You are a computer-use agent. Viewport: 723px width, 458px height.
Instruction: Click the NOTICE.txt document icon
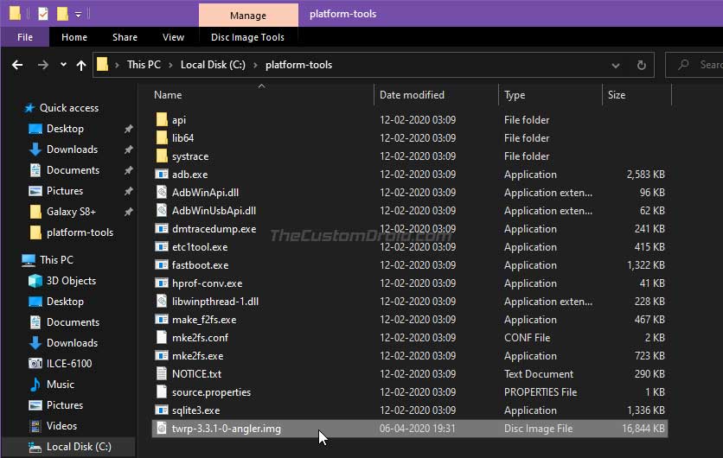[162, 374]
